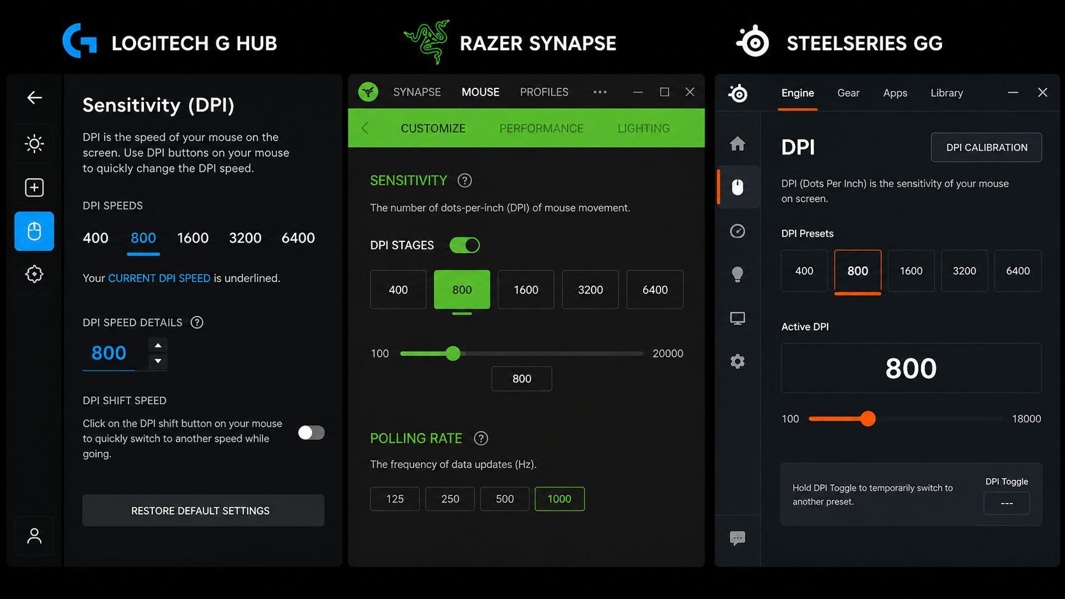Set polling rate to 500 Hz
This screenshot has width=1065, height=599.
pos(504,499)
